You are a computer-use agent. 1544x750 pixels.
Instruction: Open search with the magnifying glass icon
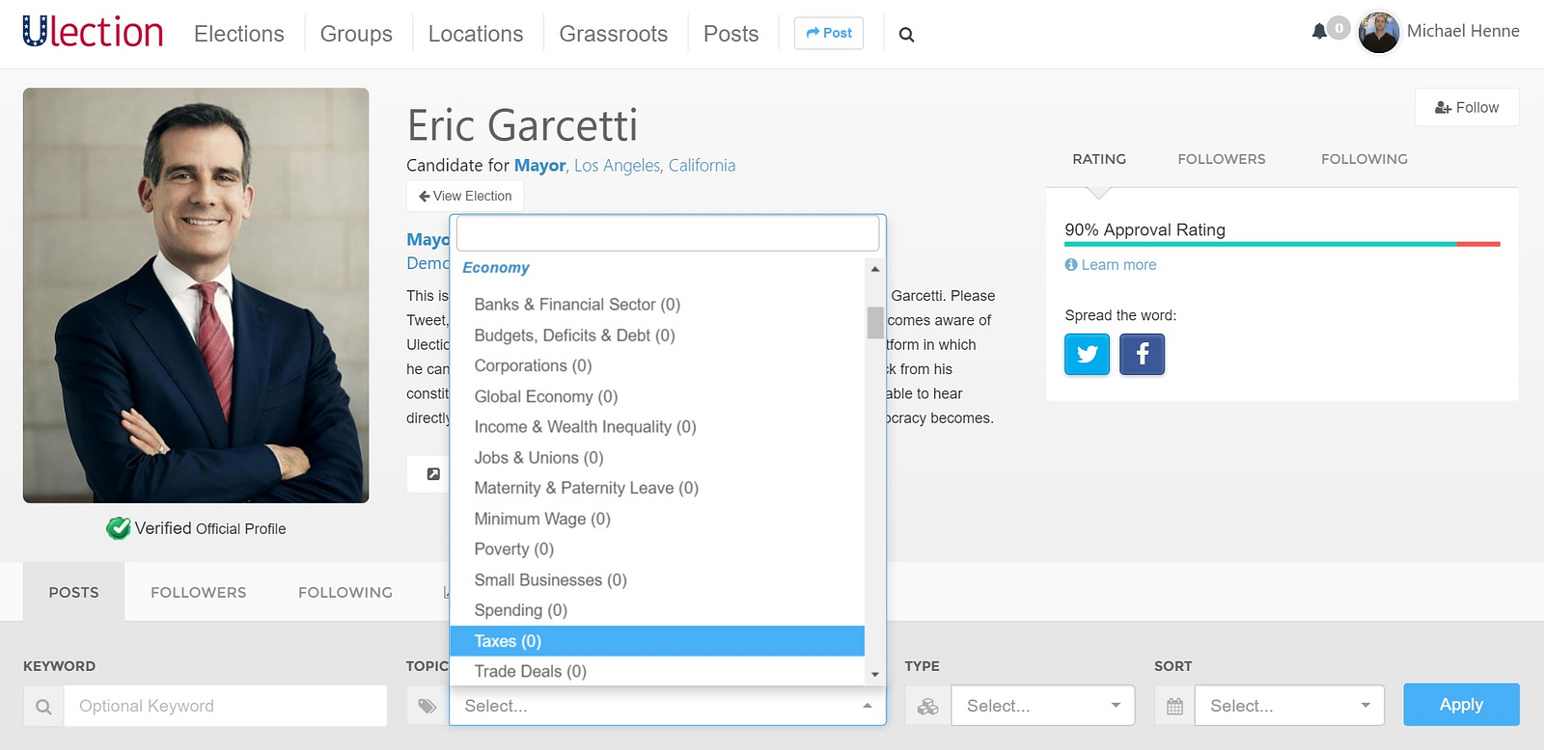click(x=906, y=35)
